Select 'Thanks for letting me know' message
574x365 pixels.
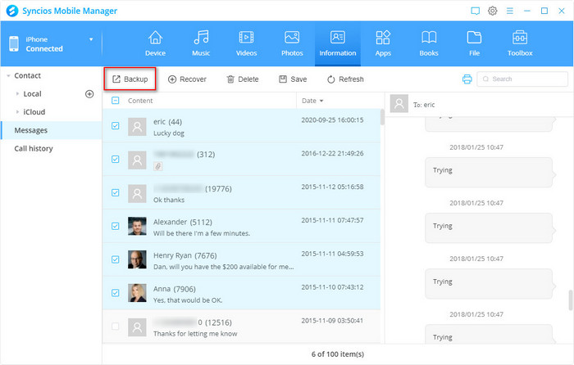coord(195,334)
